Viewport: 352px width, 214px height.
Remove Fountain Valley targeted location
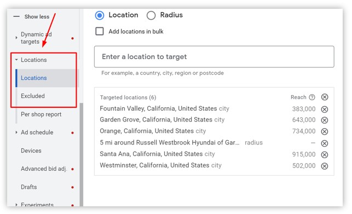pyautogui.click(x=325, y=109)
